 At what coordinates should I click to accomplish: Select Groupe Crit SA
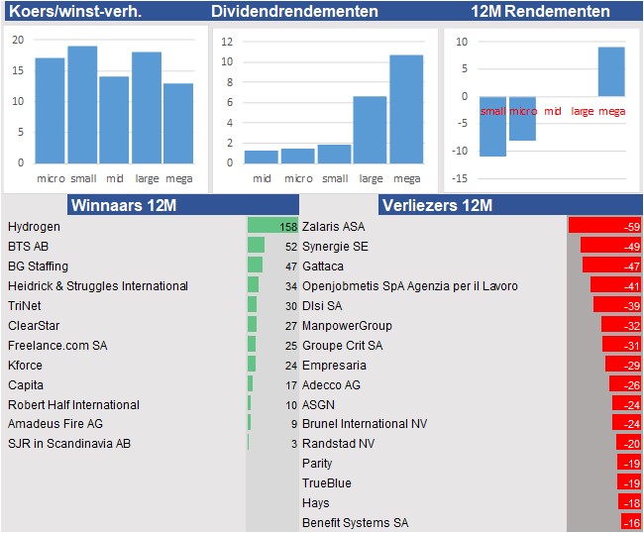point(343,346)
